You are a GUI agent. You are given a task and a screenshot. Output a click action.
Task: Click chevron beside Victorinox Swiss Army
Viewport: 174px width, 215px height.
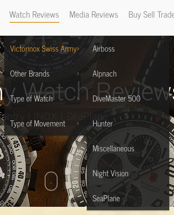pos(78,49)
